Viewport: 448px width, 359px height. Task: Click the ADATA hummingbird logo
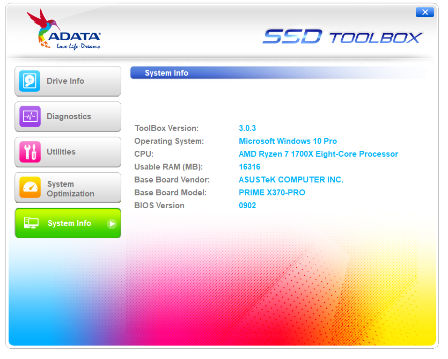tap(63, 29)
